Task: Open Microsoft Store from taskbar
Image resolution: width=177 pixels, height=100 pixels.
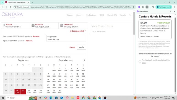Action: pyautogui.click(x=56, y=98)
